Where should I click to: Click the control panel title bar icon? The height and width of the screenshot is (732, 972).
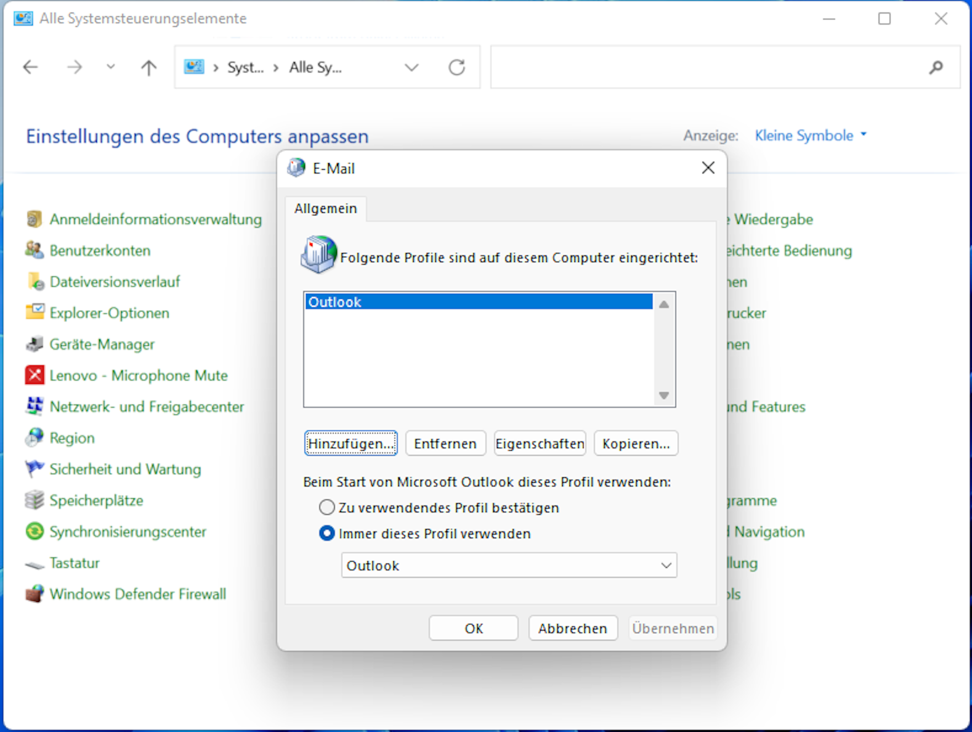23,18
